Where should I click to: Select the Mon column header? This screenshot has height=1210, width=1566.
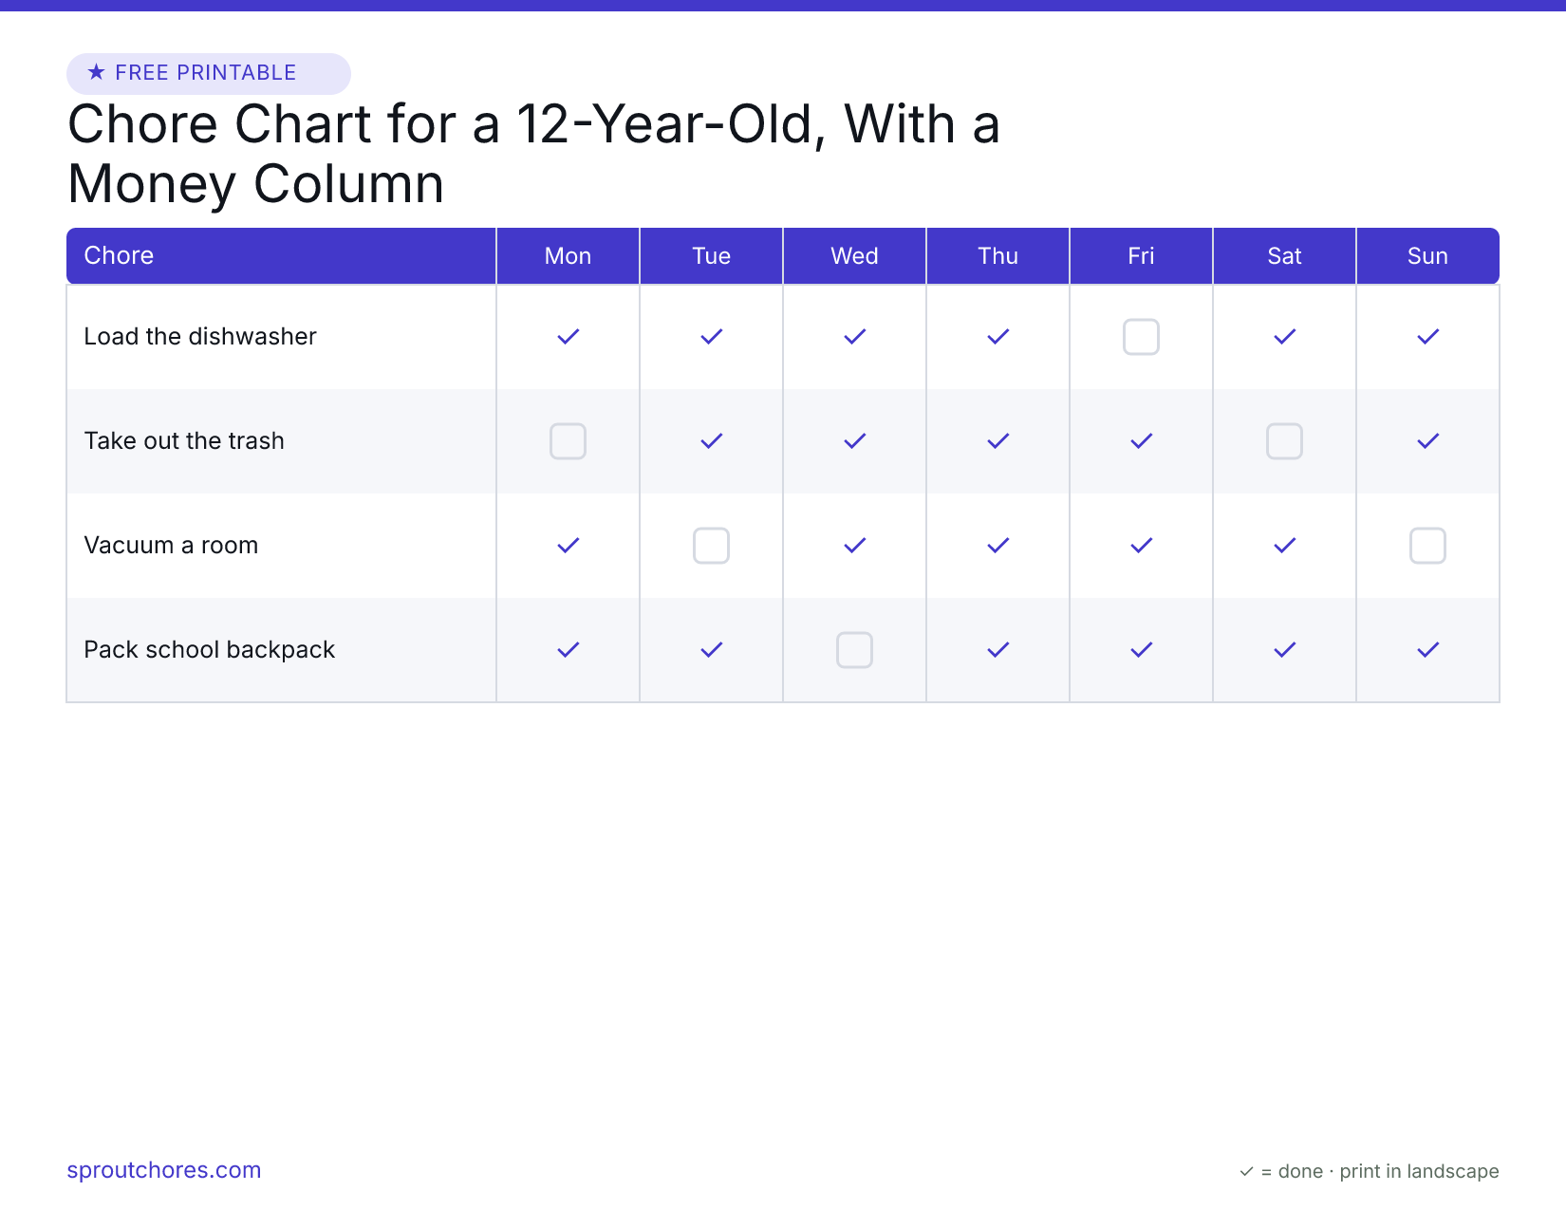point(568,255)
